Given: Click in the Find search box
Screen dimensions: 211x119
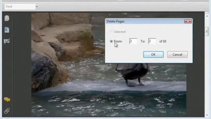Looking at the screenshot, I should [20, 7].
